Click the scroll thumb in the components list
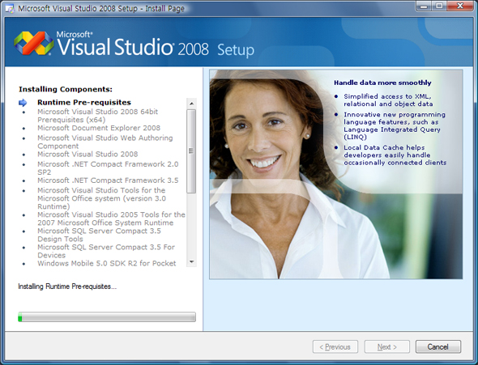This screenshot has height=365, width=478. click(191, 151)
